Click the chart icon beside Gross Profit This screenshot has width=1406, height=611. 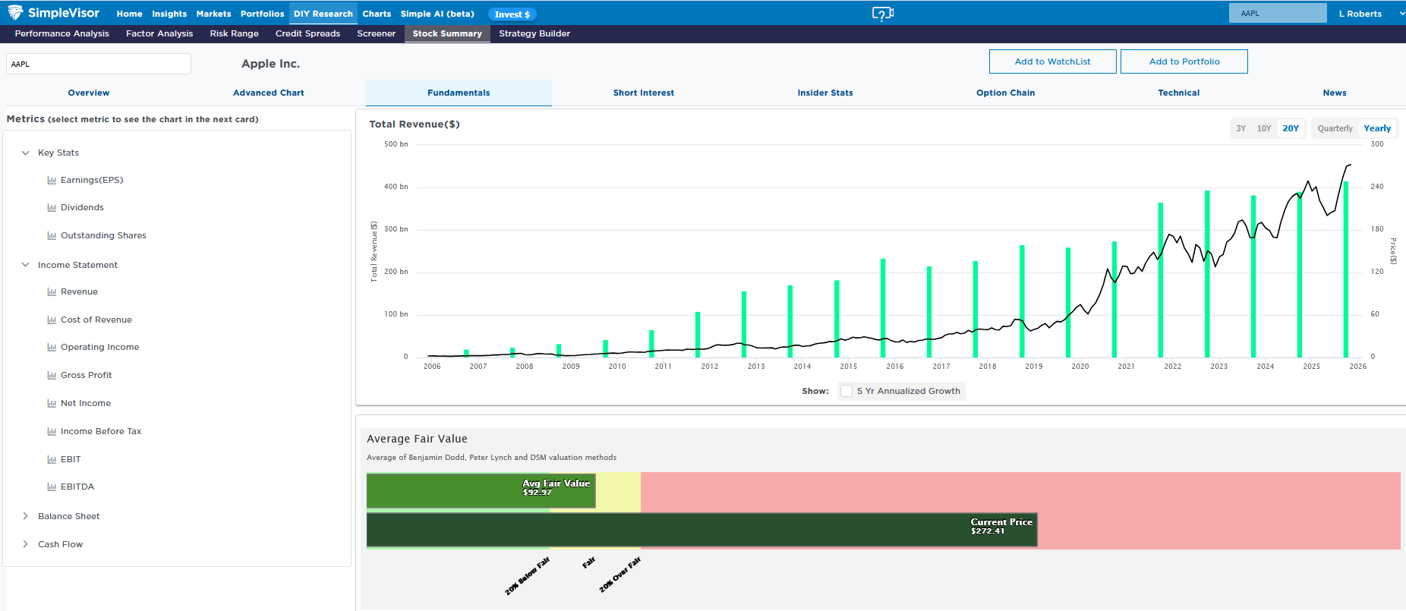(52, 376)
